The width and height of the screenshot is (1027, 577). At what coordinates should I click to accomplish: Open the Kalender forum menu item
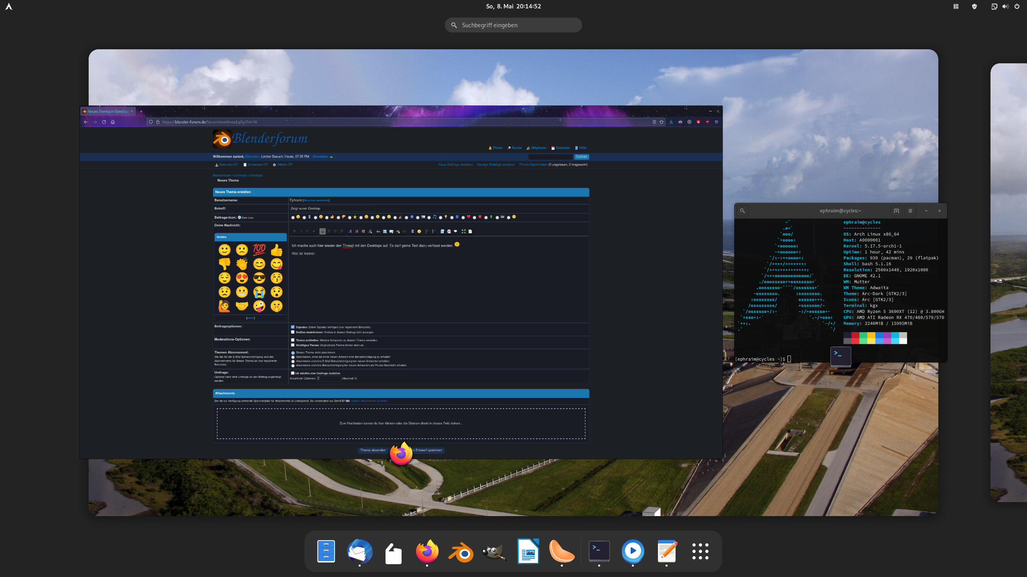pyautogui.click(x=562, y=148)
